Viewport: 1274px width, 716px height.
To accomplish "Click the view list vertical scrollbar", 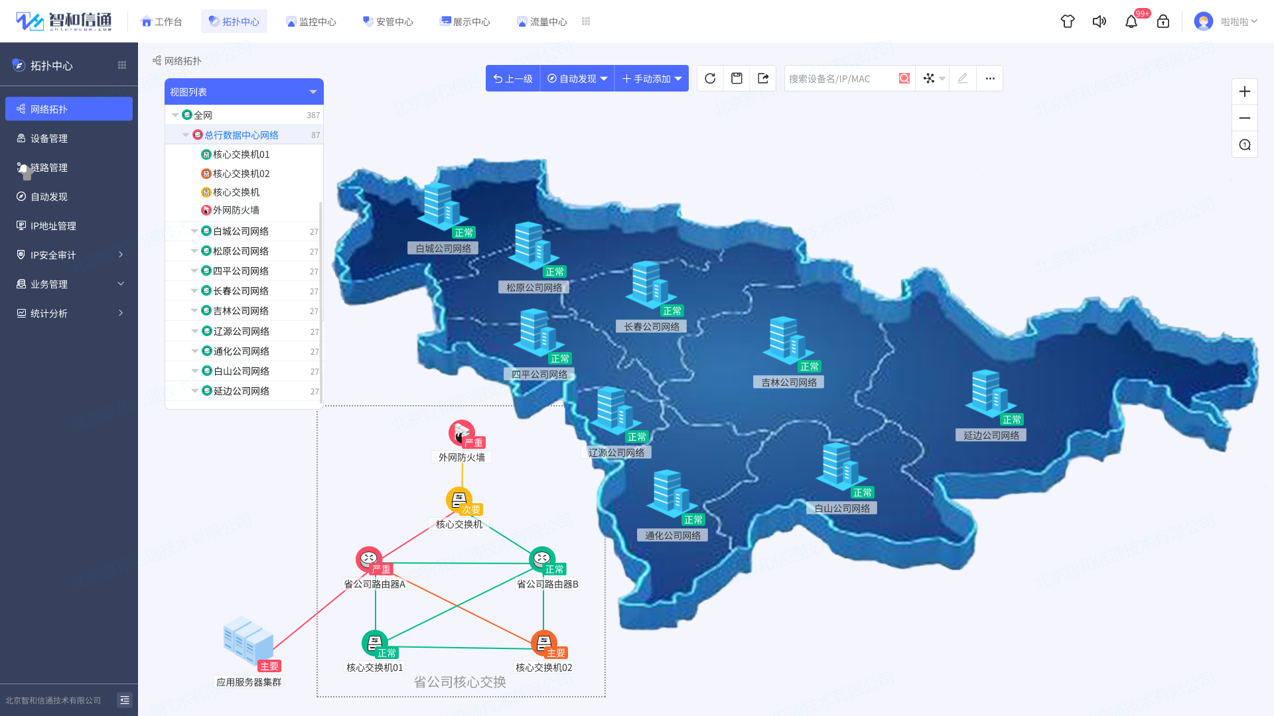I will [x=321, y=302].
